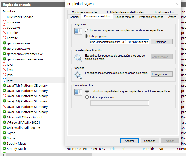Switch to the Protocolos y puertos tab

click(x=151, y=17)
